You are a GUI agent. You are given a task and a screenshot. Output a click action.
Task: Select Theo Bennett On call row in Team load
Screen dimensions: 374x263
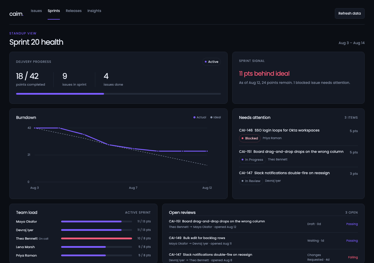pos(83,238)
